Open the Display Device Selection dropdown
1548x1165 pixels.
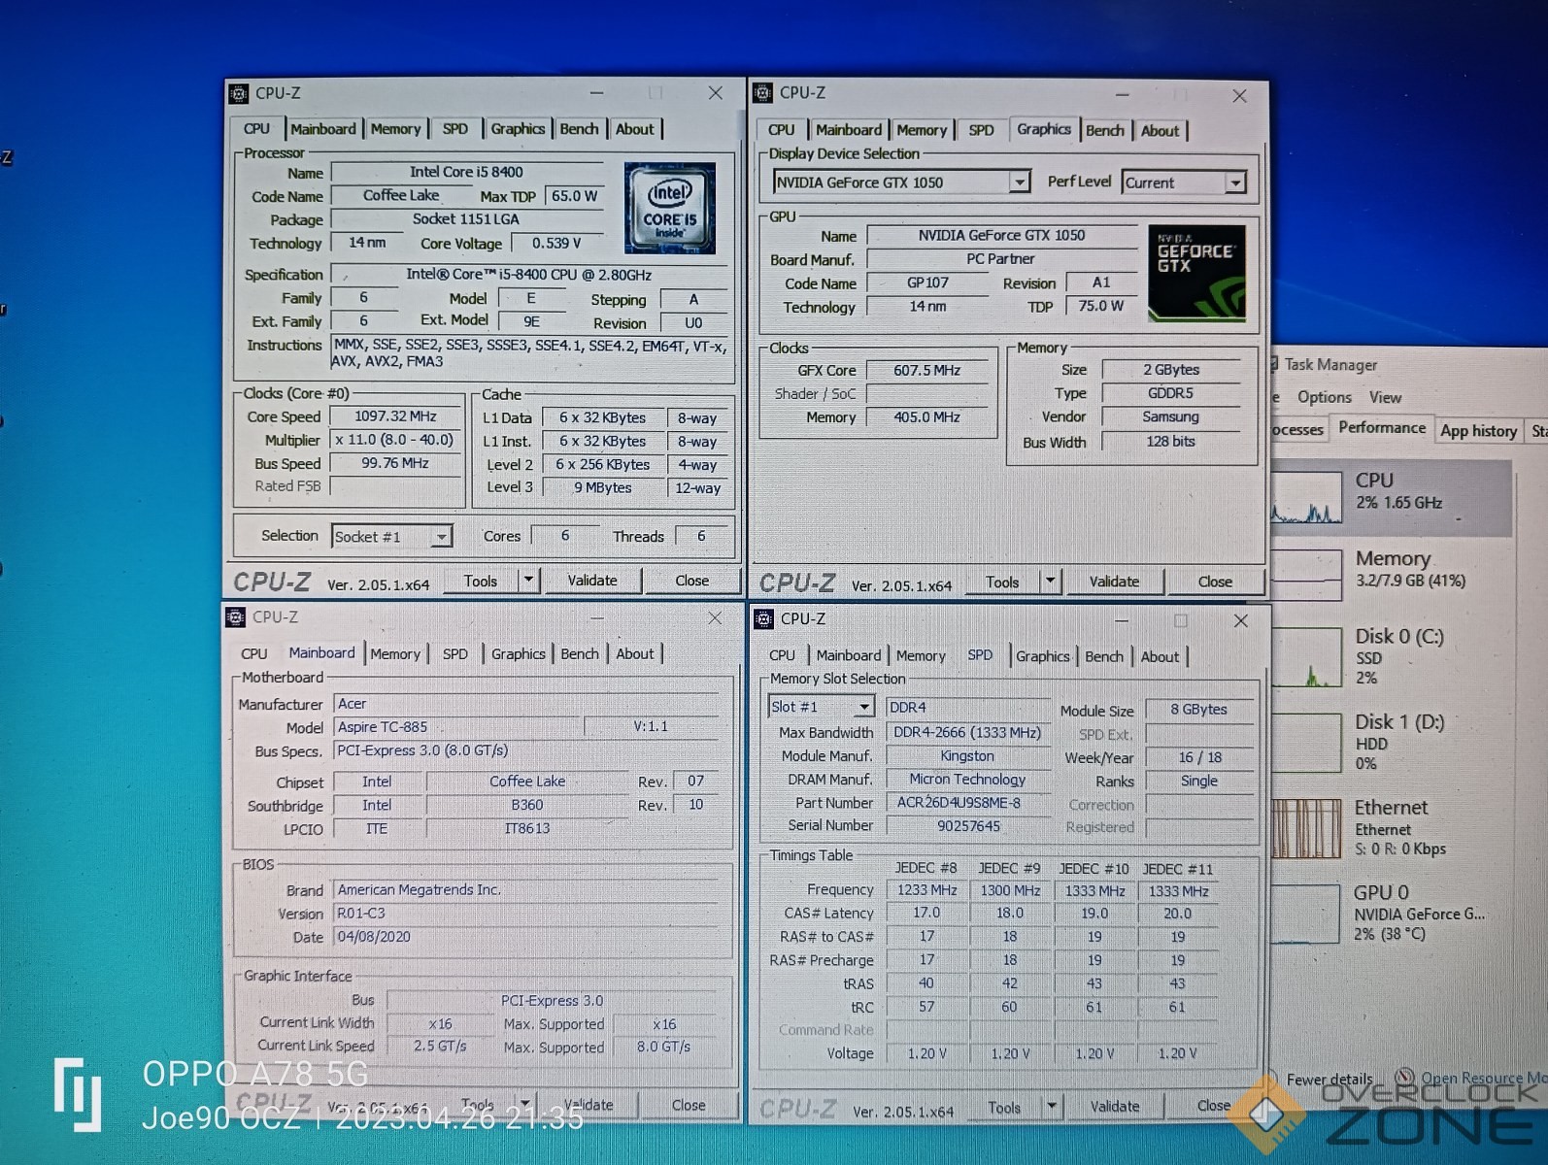click(x=1019, y=183)
